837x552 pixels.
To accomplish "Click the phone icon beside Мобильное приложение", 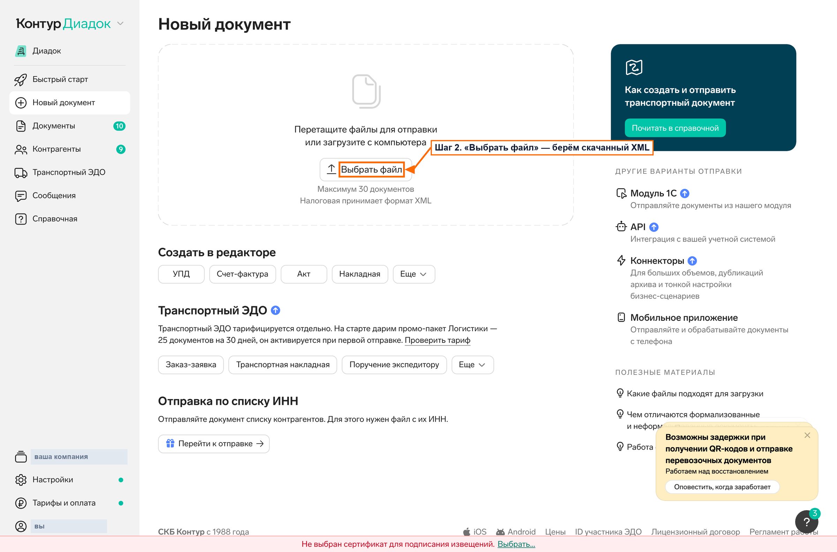I will (621, 317).
